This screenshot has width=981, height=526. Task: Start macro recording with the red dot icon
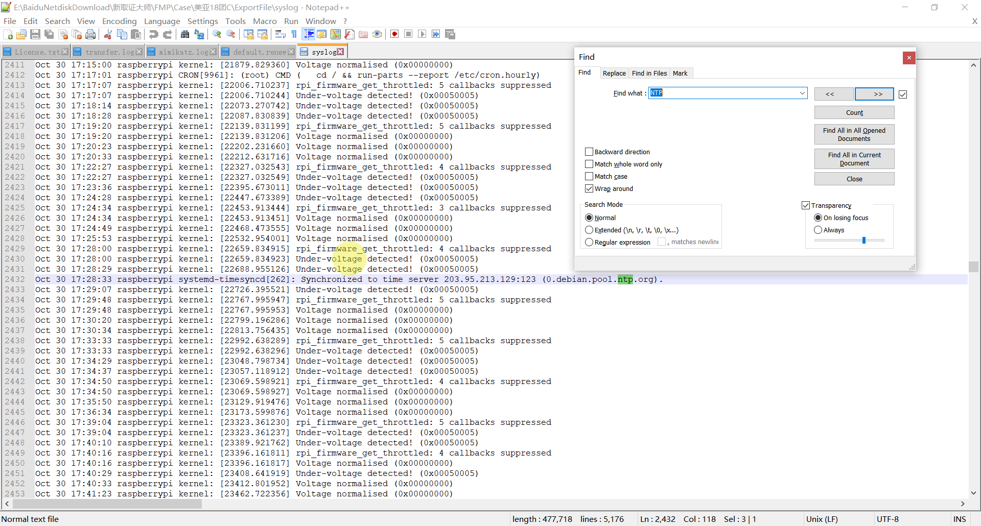394,34
